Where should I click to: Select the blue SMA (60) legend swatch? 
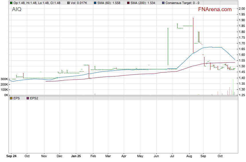click(95, 3)
